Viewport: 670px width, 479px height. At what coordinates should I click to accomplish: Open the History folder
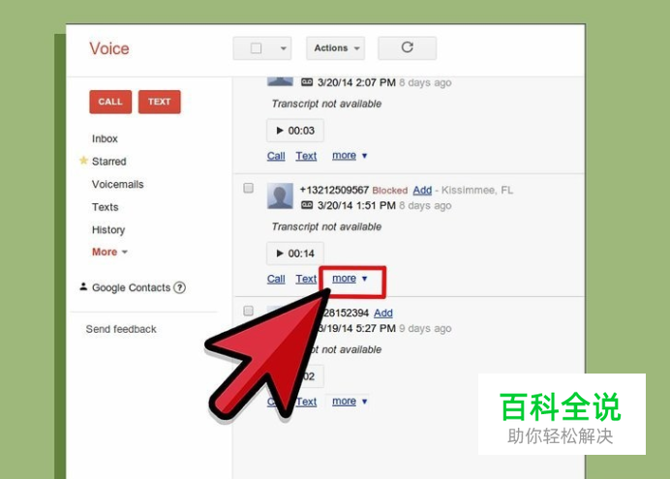click(x=108, y=229)
